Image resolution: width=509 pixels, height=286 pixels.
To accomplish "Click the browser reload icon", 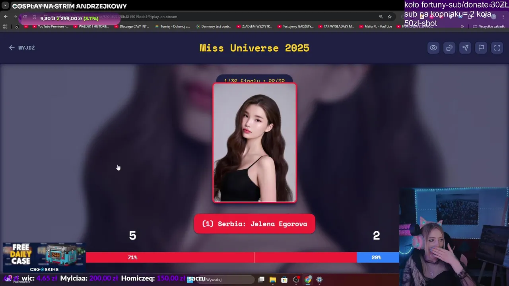I will pyautogui.click(x=25, y=17).
